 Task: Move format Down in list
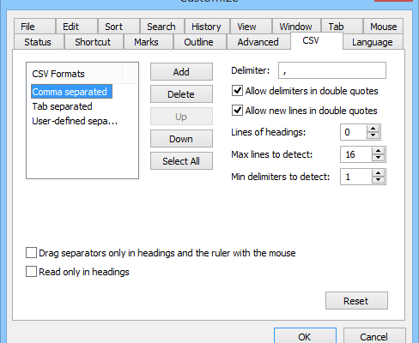click(181, 139)
